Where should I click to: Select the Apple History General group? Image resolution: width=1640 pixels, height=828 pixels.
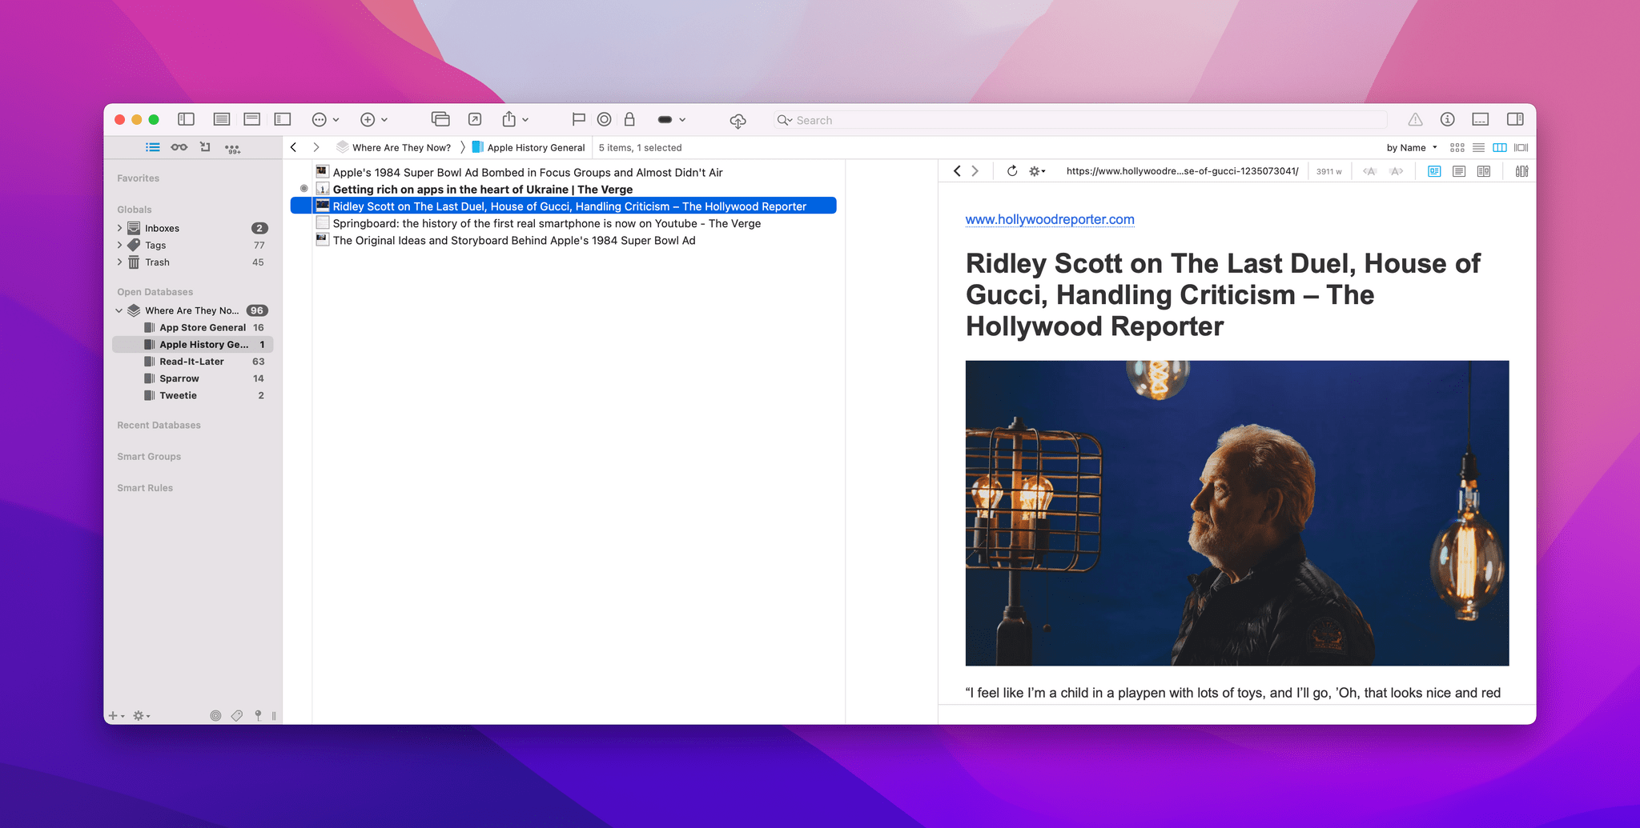pos(192,344)
